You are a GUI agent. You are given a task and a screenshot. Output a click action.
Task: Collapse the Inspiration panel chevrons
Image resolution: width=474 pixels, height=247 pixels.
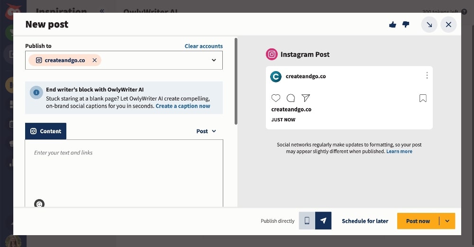[102, 11]
